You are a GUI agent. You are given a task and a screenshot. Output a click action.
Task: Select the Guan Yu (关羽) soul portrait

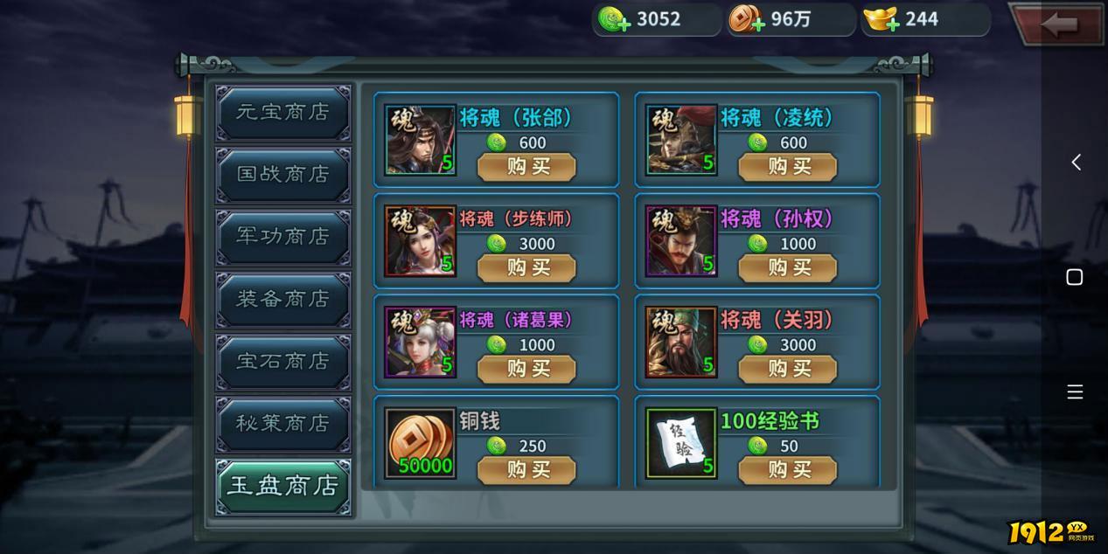pyautogui.click(x=681, y=343)
